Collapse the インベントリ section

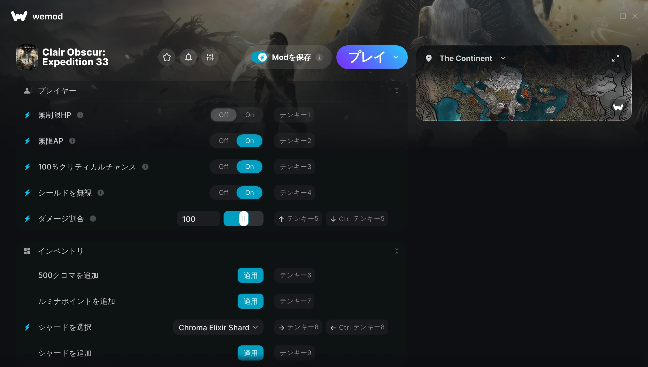click(x=397, y=251)
